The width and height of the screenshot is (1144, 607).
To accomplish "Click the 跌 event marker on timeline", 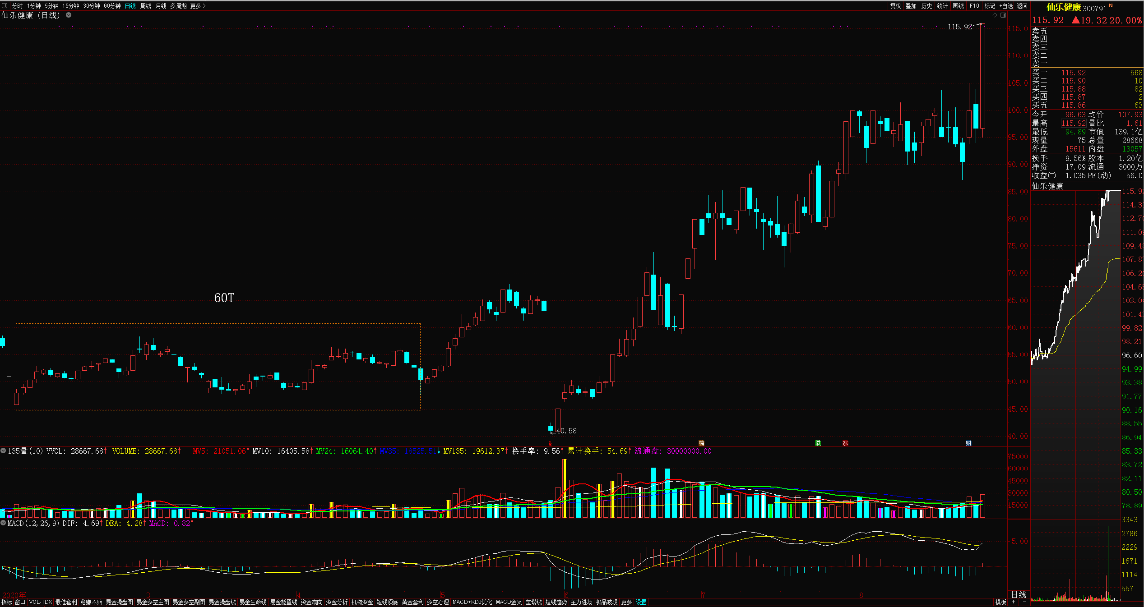I will pos(818,443).
